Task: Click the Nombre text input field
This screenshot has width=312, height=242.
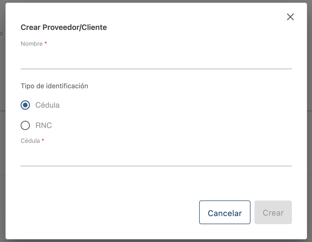Action: point(156,60)
